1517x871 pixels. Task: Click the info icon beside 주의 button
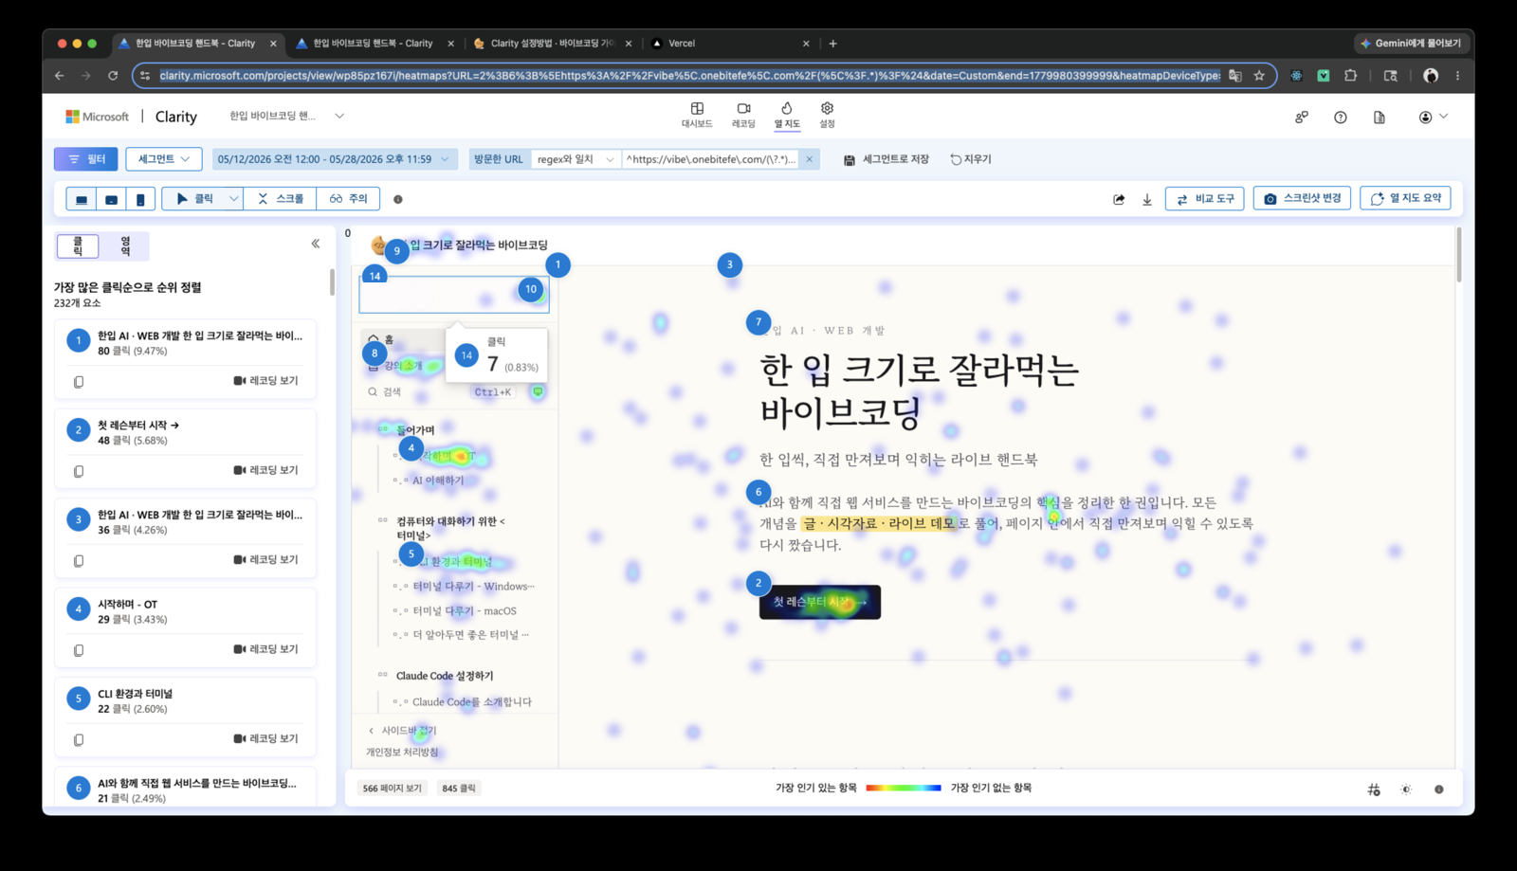[398, 199]
